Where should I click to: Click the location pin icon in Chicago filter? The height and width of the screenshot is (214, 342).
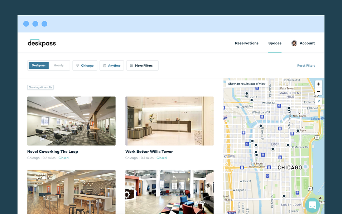(x=77, y=65)
